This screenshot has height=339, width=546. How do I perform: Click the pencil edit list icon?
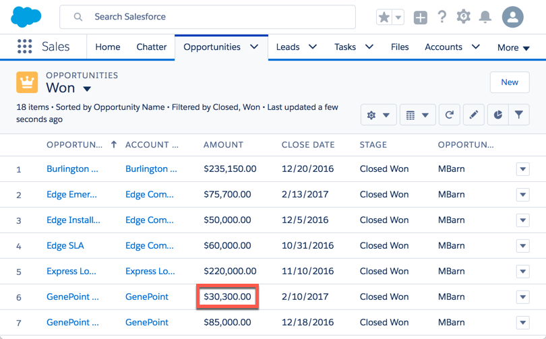coord(474,115)
